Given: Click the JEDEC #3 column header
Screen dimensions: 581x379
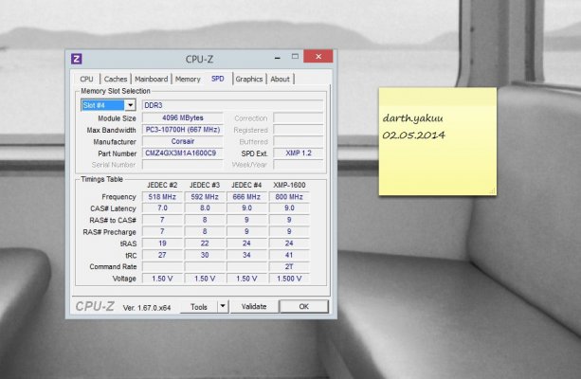Looking at the screenshot, I should pyautogui.click(x=205, y=185).
